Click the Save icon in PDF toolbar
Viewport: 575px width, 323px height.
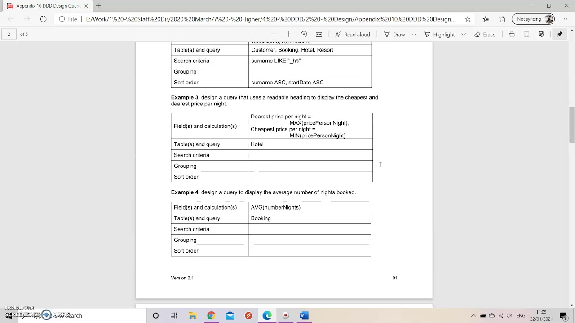coord(526,35)
